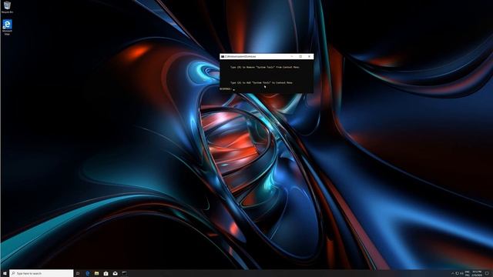Image resolution: width=493 pixels, height=277 pixels.
Task: Open the Recycle Bin desktop icon
Action: click(x=7, y=7)
